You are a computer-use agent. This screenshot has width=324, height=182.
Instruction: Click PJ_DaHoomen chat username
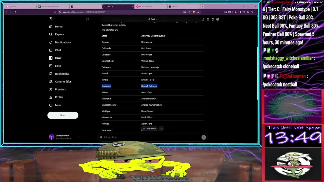click(x=293, y=76)
